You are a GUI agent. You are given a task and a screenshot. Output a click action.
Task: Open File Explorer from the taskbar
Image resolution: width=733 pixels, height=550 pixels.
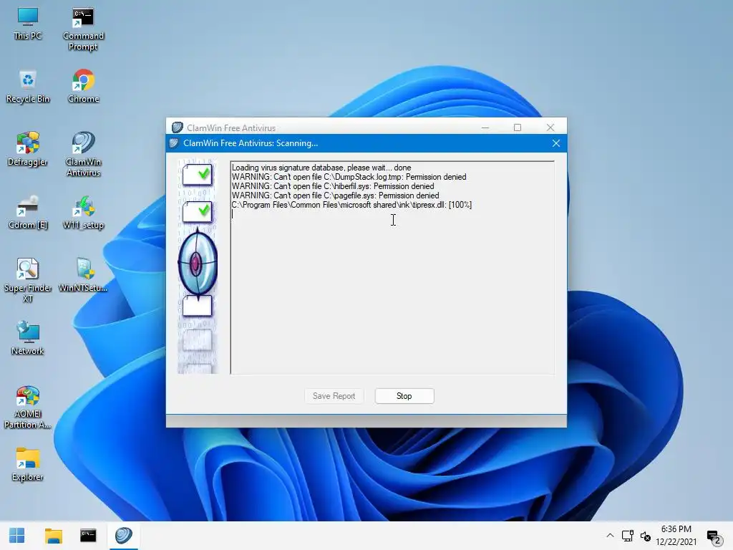[x=53, y=536]
